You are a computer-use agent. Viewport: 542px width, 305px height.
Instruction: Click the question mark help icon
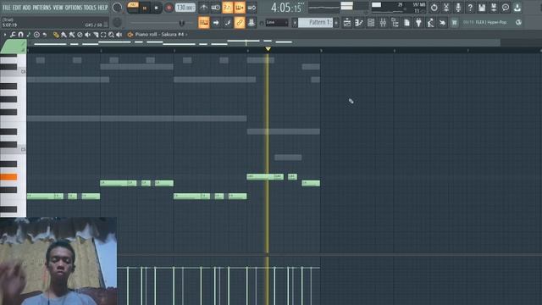[470, 8]
